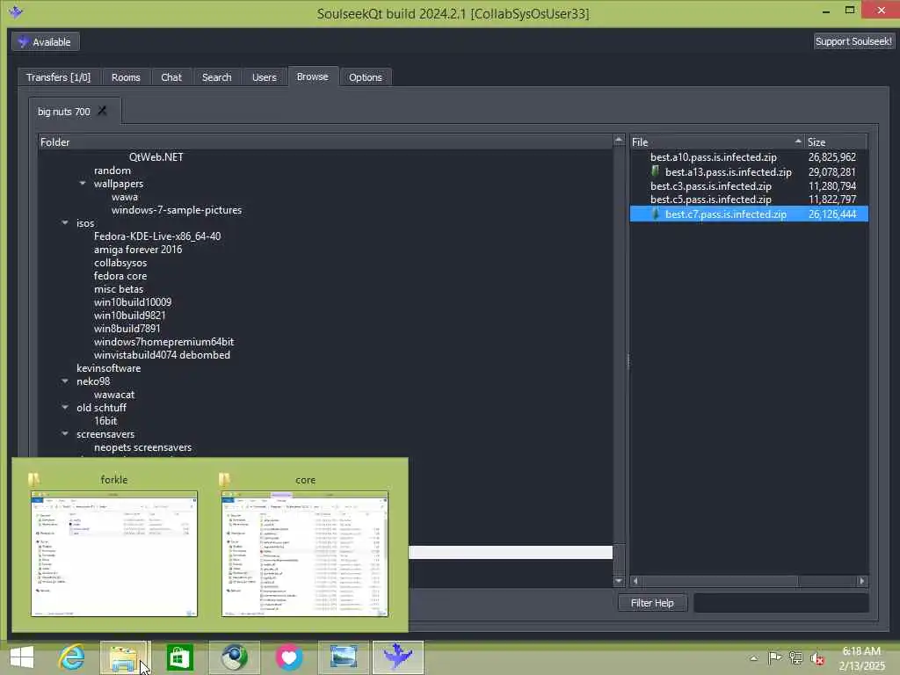The width and height of the screenshot is (900, 675).
Task: Click the Soulseek bird taskbar icon
Action: coord(398,657)
